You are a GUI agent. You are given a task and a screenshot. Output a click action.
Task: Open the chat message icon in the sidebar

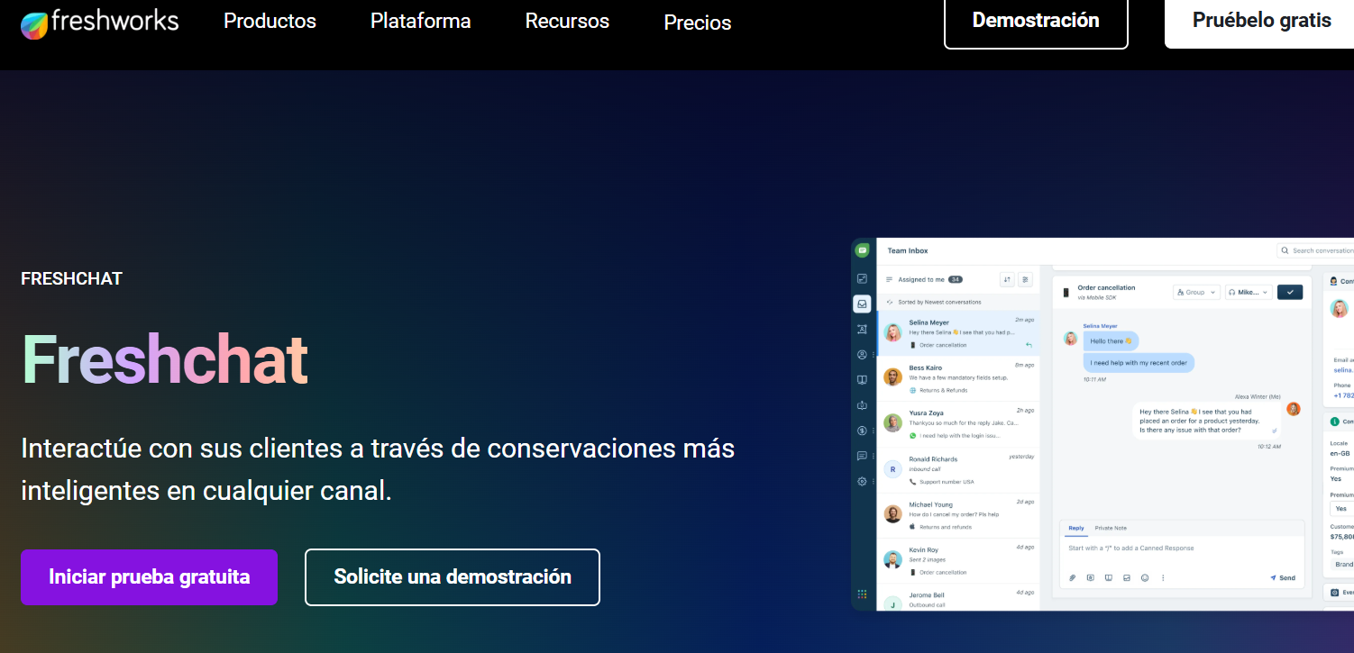pyautogui.click(x=863, y=456)
